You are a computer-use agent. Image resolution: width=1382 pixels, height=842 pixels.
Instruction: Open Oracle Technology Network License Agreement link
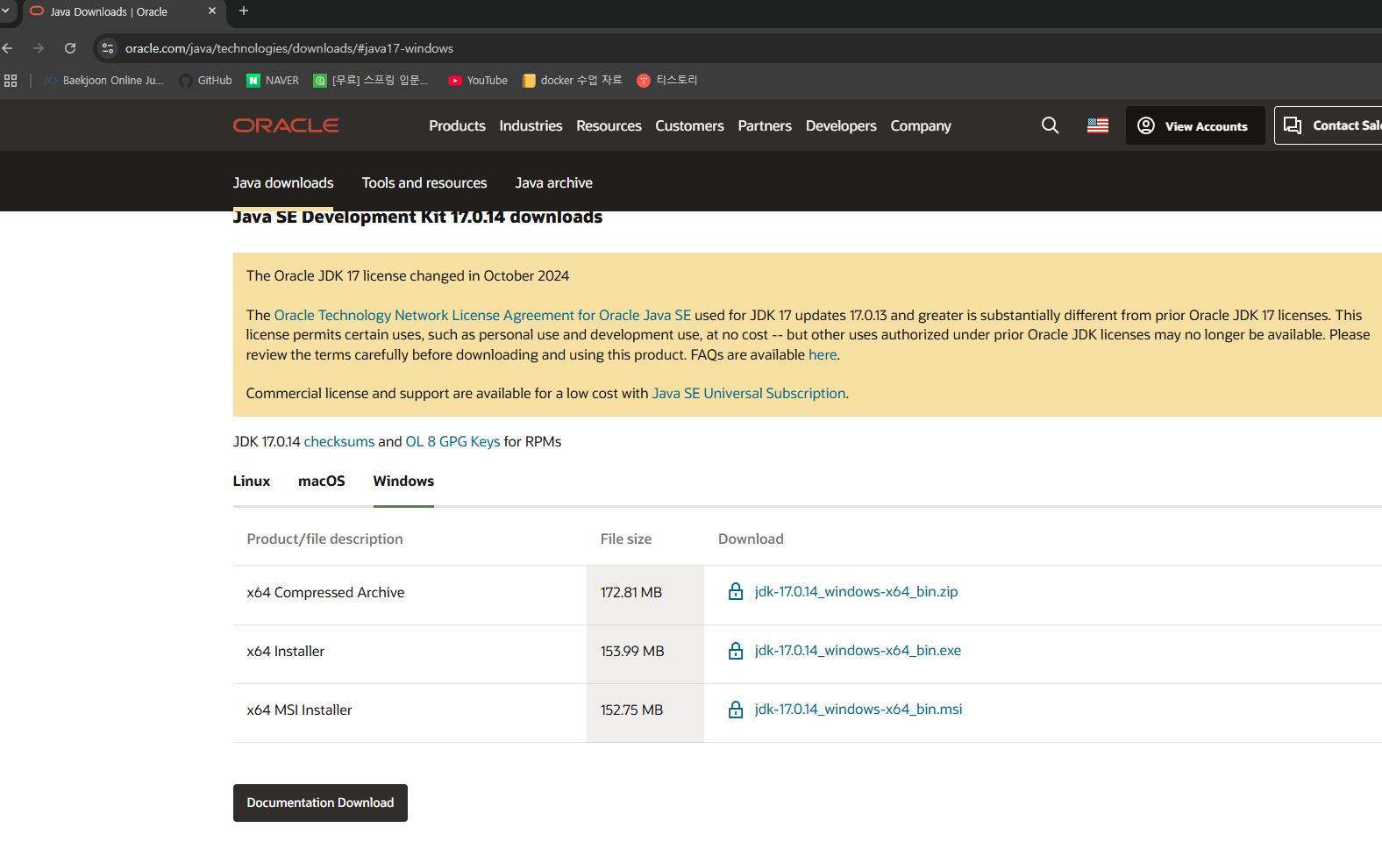(482, 315)
